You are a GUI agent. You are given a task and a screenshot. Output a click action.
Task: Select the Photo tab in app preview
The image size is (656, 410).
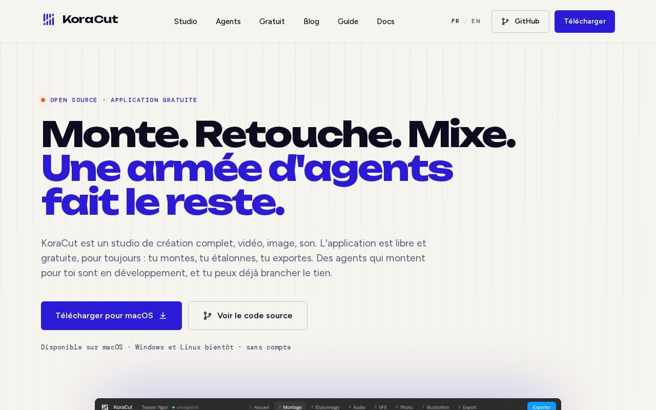(404, 407)
